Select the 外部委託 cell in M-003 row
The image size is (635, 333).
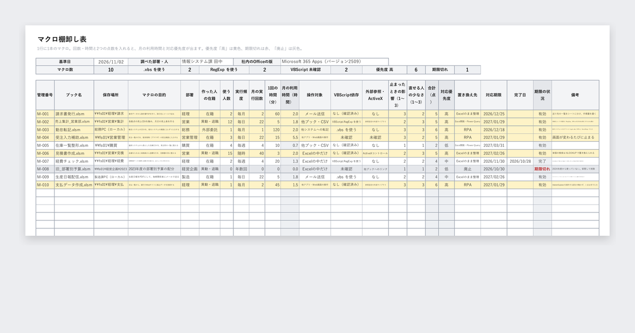[210, 129]
